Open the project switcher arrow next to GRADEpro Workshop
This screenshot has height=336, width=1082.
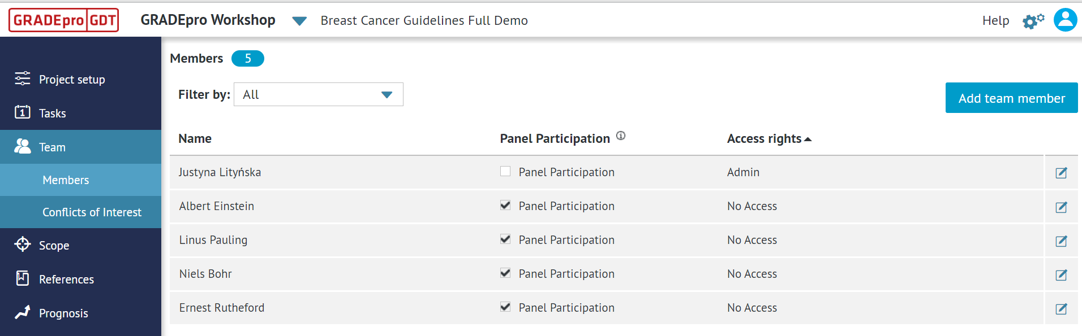(299, 20)
